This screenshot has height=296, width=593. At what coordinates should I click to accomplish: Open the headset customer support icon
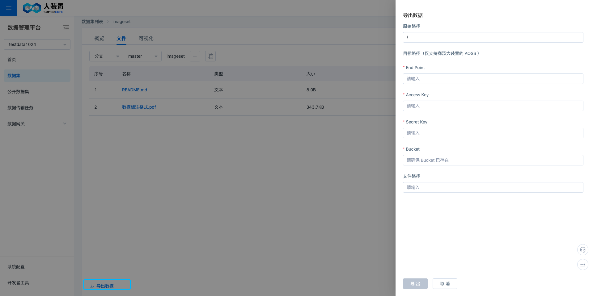coord(582,250)
